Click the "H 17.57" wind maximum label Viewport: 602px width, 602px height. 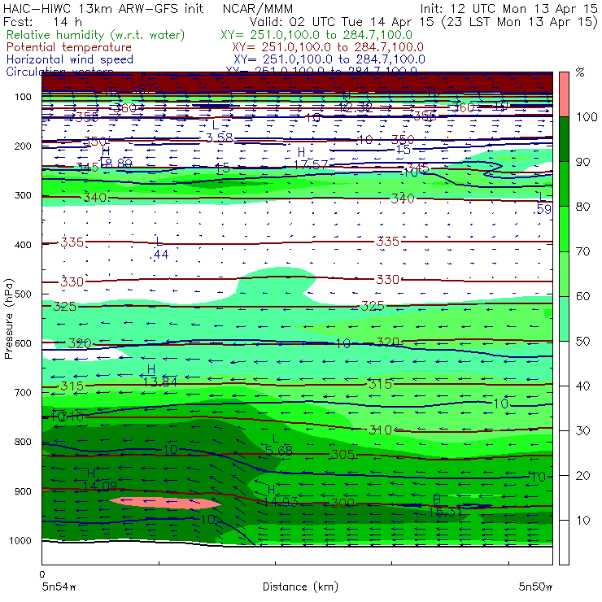311,159
